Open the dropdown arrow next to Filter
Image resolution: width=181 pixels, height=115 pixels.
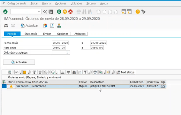coord(89,73)
